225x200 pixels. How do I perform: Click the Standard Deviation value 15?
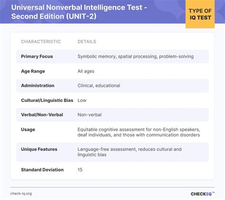tap(80, 170)
